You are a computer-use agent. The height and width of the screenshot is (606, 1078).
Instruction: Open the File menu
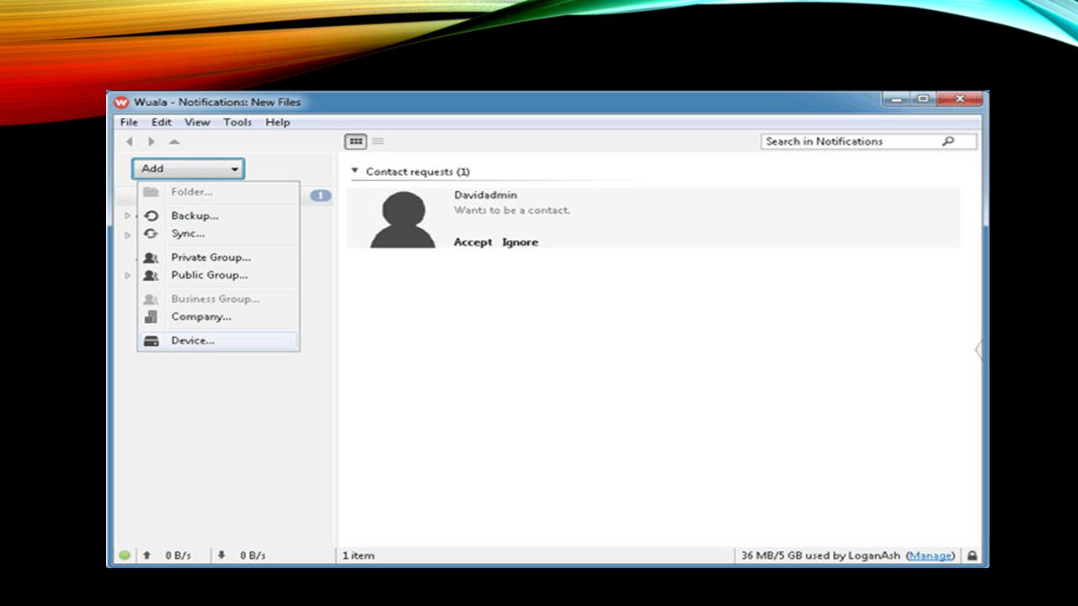[129, 122]
